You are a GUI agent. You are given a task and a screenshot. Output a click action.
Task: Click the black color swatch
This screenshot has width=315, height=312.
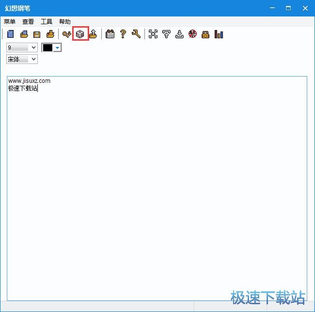(x=48, y=48)
